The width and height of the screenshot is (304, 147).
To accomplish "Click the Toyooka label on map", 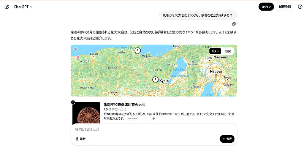I will (120, 52).
